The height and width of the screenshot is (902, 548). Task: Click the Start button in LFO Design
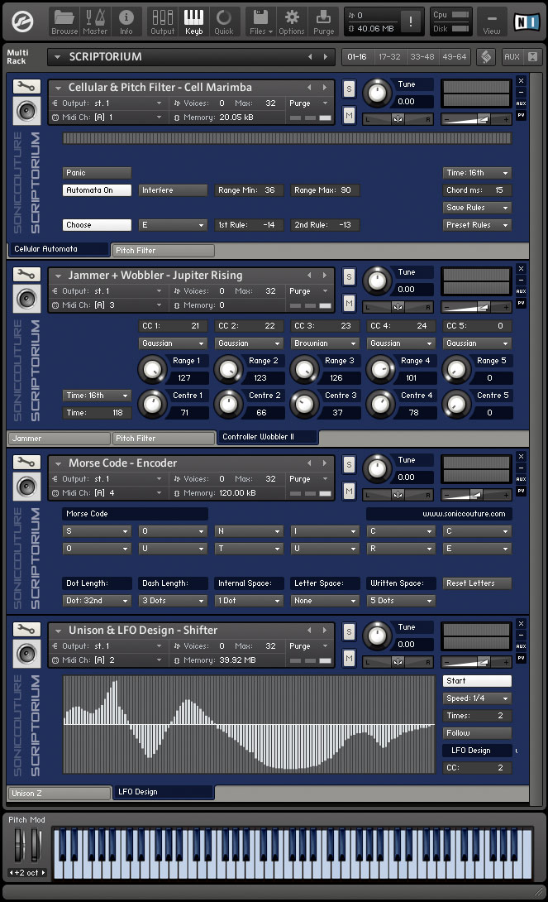[477, 681]
